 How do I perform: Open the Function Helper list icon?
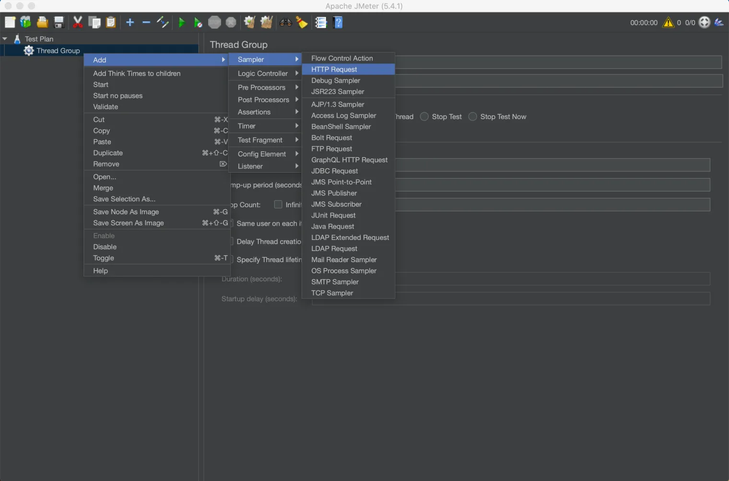tap(320, 23)
